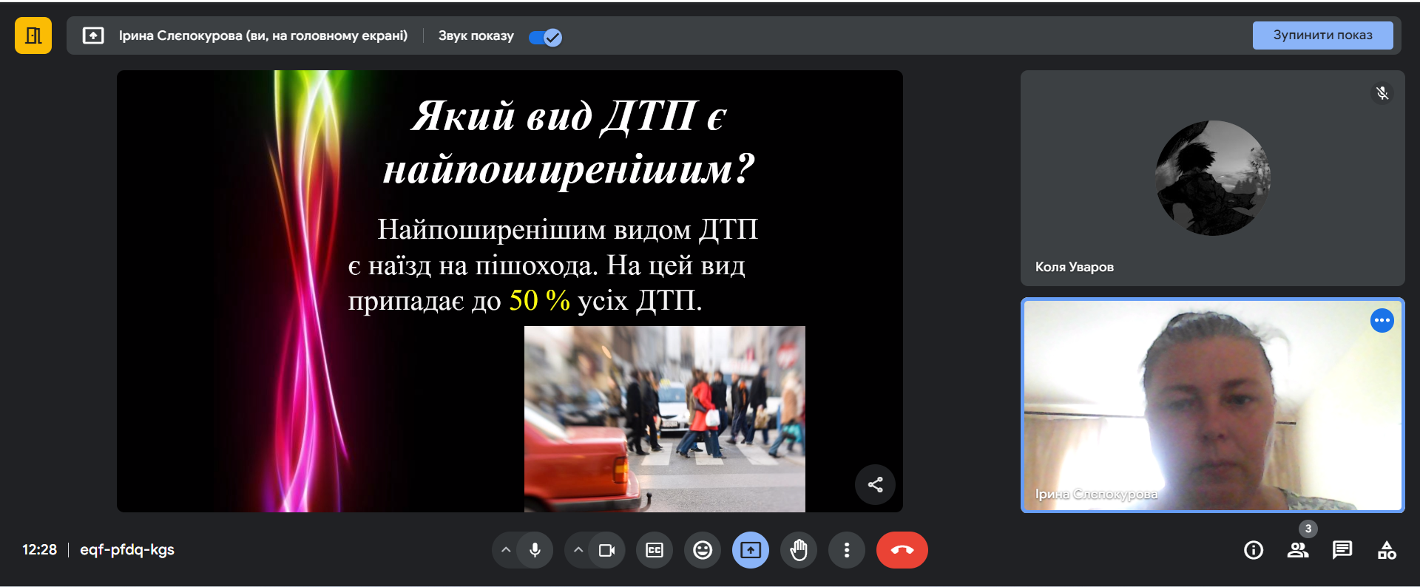Open the chat with everyone panel

tap(1342, 550)
